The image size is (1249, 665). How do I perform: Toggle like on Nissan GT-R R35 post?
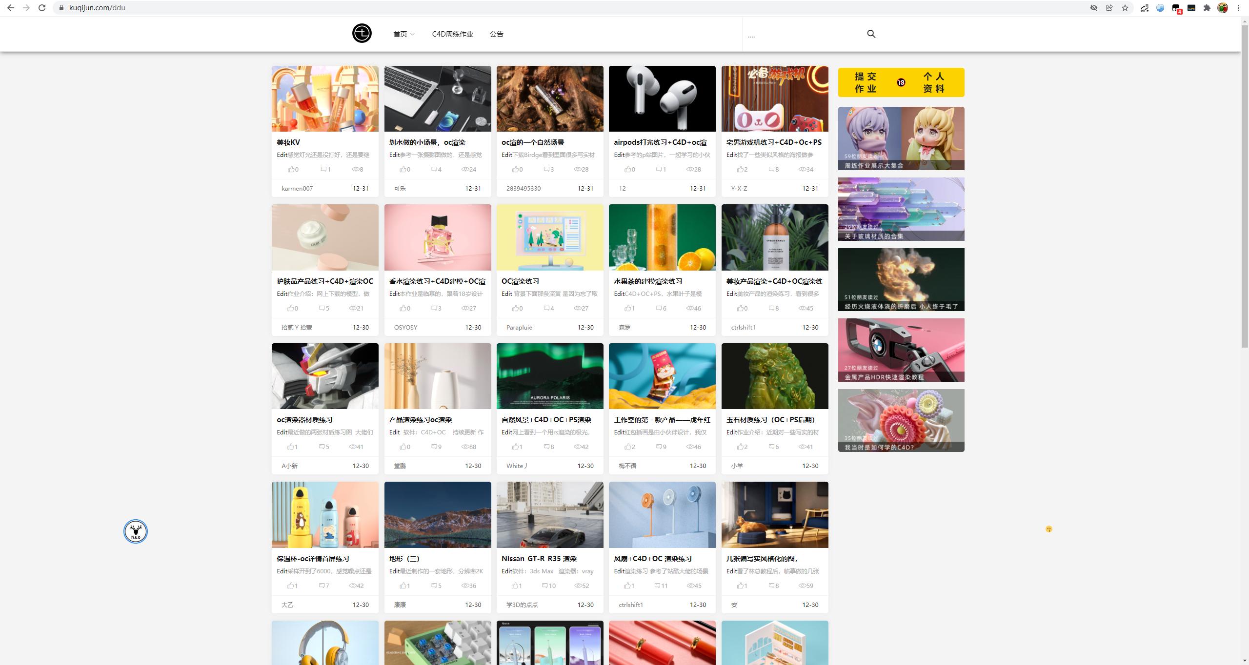(x=516, y=586)
